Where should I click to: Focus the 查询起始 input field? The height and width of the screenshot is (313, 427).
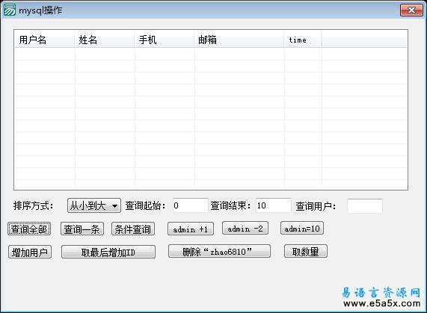pos(190,205)
